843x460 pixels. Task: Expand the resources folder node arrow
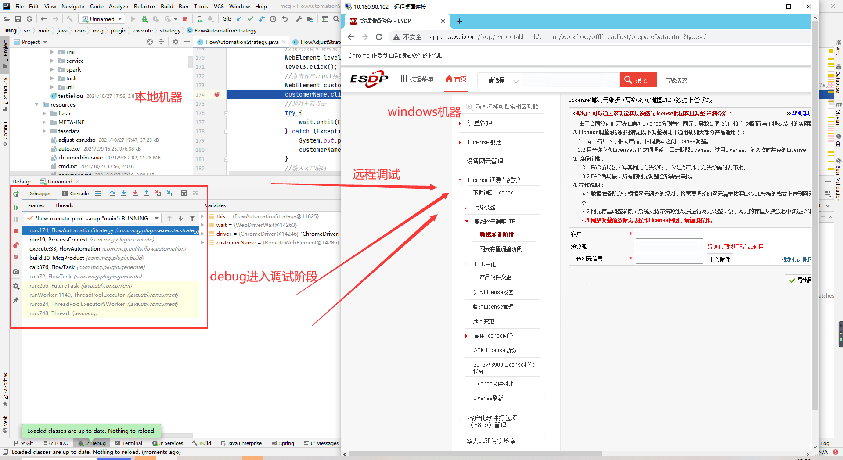pos(37,104)
